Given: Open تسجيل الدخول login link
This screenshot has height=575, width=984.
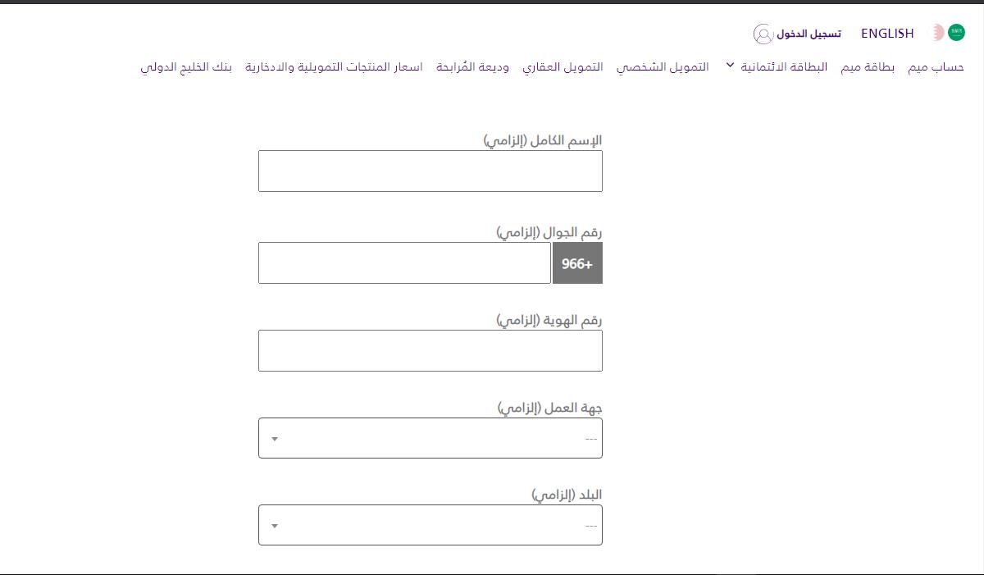Looking at the screenshot, I should (809, 34).
